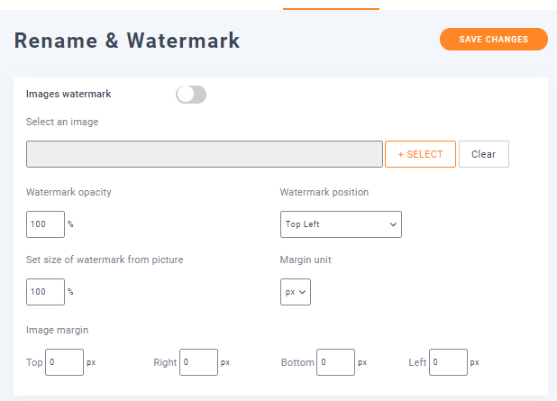
Task: Focus the Bottom image margin field
Action: click(335, 362)
